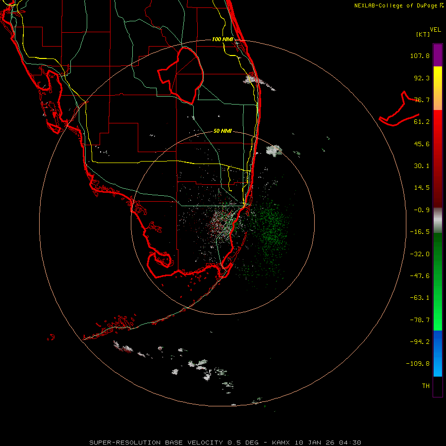Click the 30.1 velocity scale value

[x=422, y=166]
